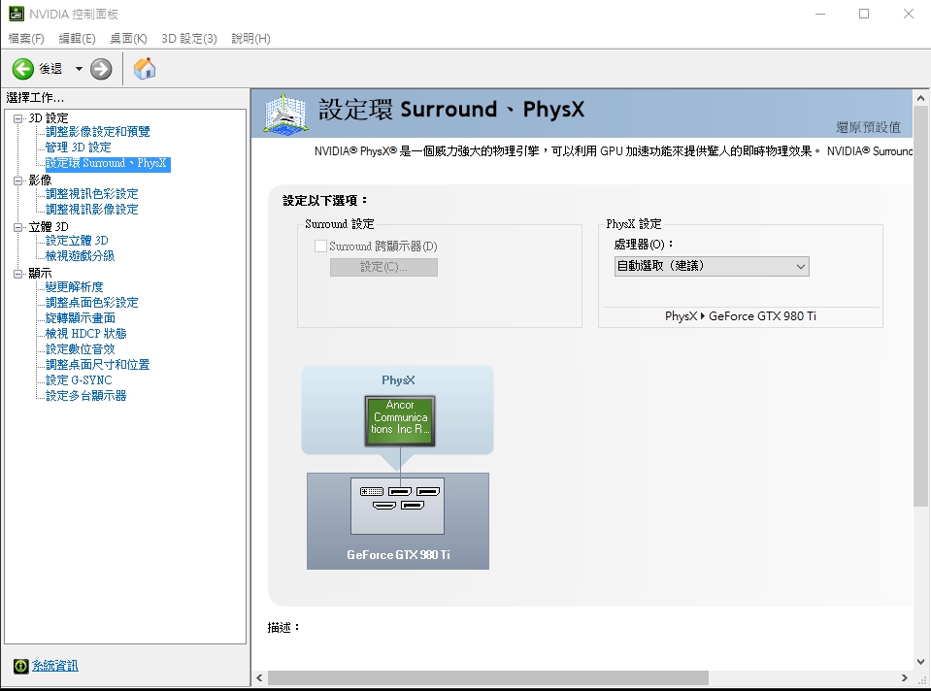Select 設定環 Surround、PhysX tree item

tap(108, 163)
